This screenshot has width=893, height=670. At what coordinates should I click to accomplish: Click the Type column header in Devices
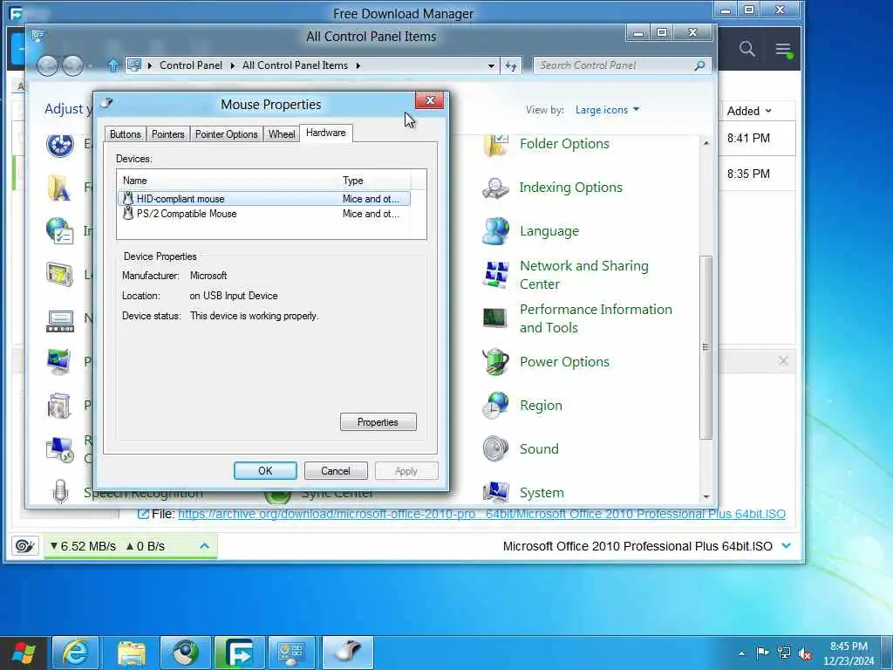[373, 181]
